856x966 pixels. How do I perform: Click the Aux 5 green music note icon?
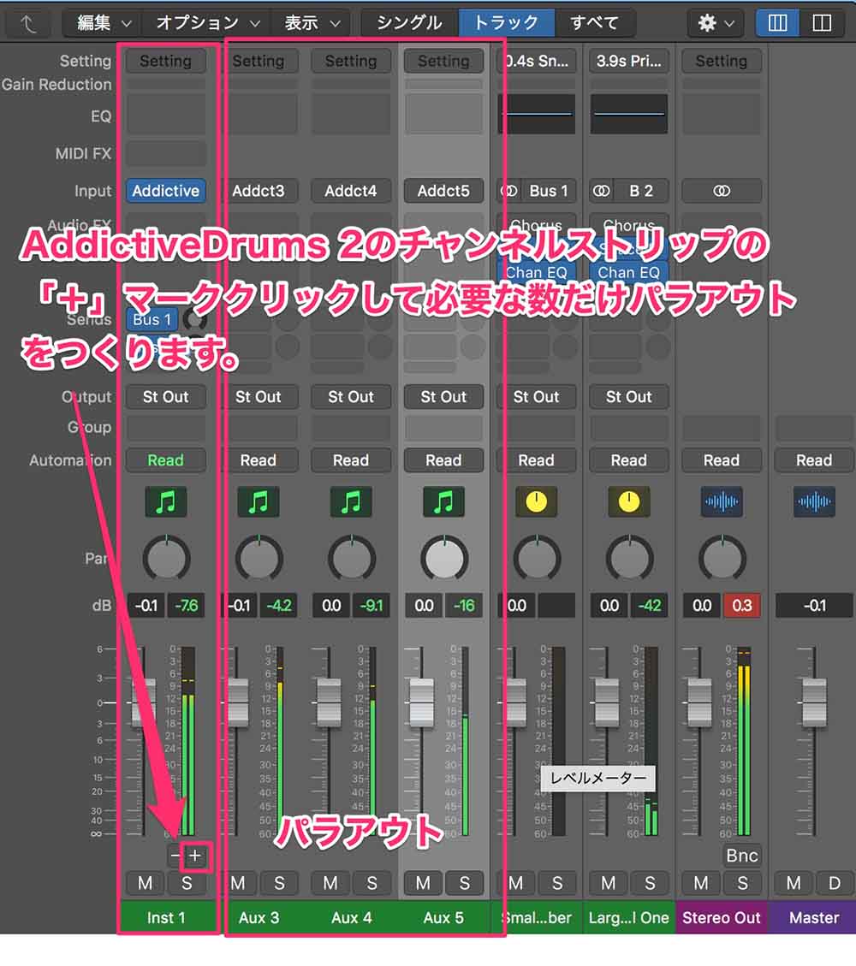coord(443,502)
